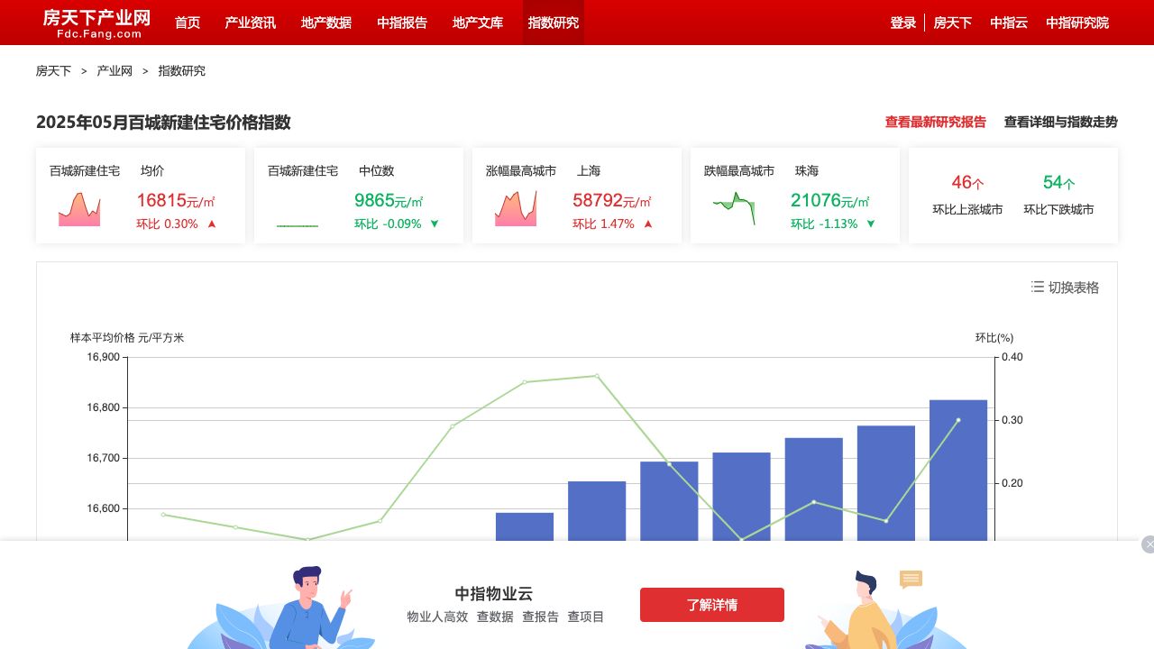Click the Zhuhai green trend sparkline
1154x649 pixels.
pos(734,208)
